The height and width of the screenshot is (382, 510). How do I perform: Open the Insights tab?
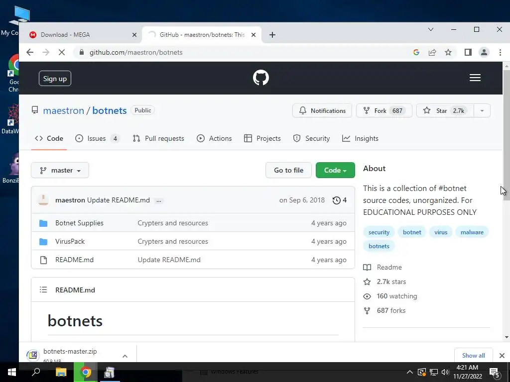pos(360,138)
